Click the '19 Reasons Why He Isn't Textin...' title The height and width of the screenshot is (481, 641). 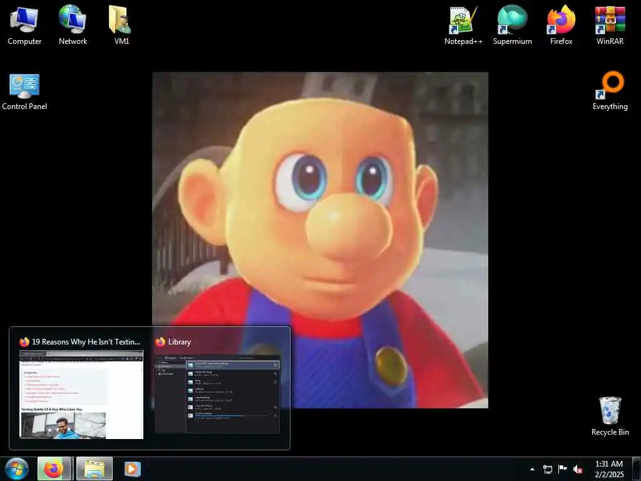pyautogui.click(x=86, y=342)
